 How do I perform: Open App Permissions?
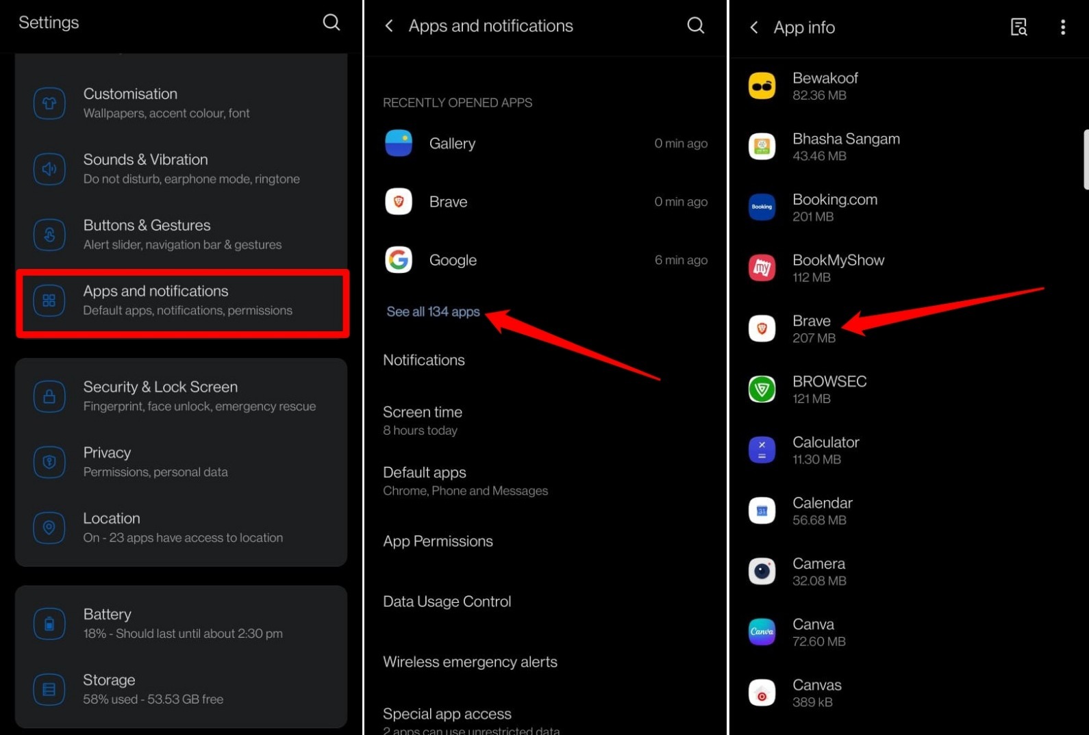[438, 541]
